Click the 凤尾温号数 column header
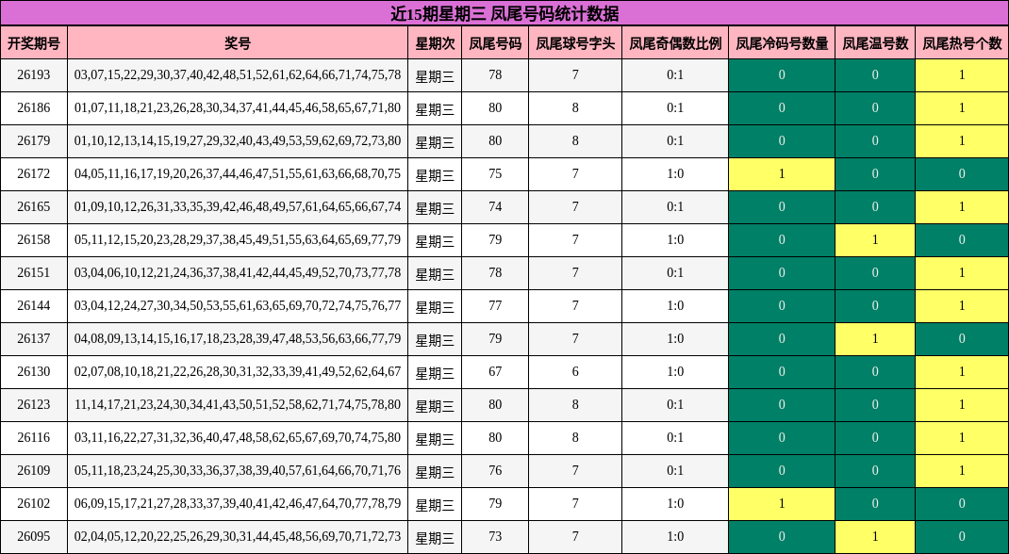This screenshot has width=1009, height=554. click(x=875, y=43)
